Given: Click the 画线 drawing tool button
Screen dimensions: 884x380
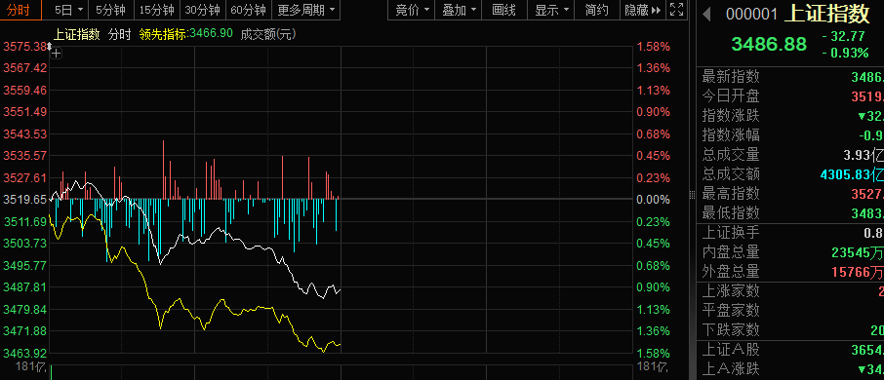Looking at the screenshot, I should (x=504, y=10).
